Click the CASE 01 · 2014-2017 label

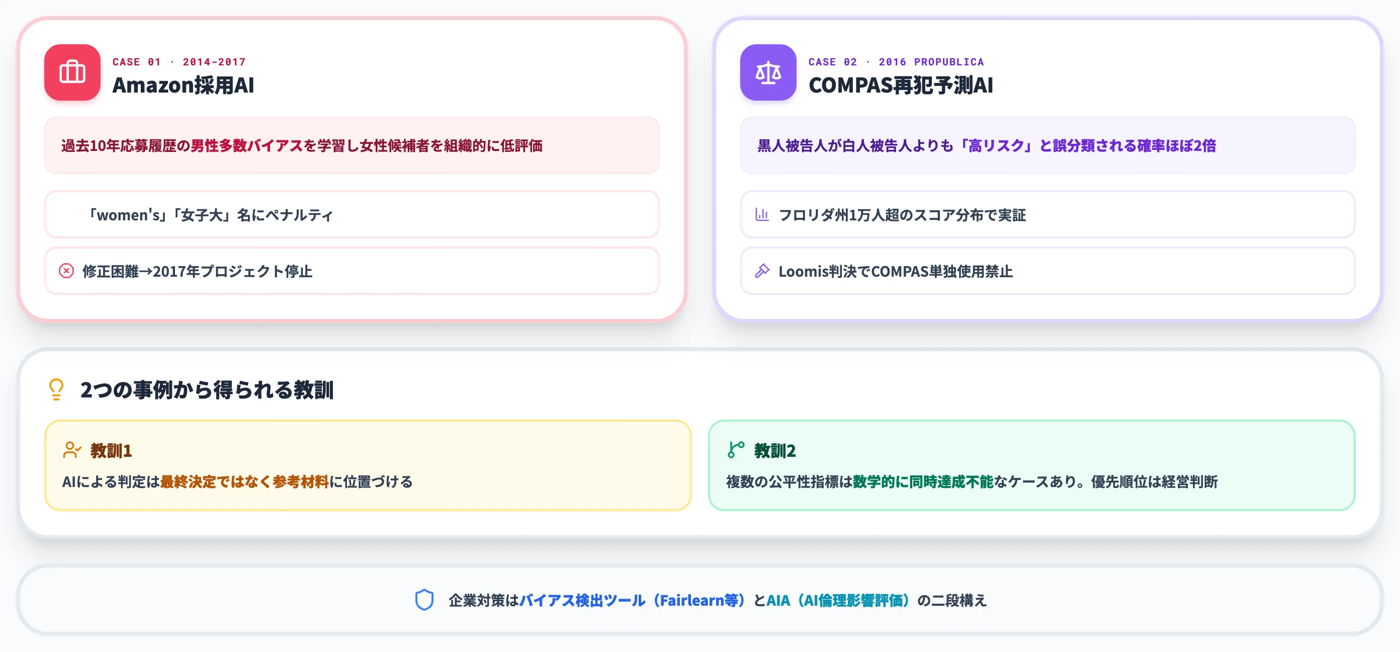point(179,62)
